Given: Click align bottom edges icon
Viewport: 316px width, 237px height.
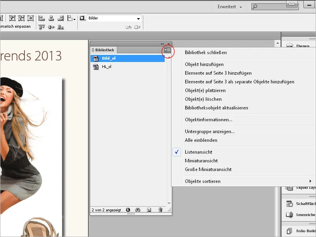Looking at the screenshot, I should [x=61, y=27].
